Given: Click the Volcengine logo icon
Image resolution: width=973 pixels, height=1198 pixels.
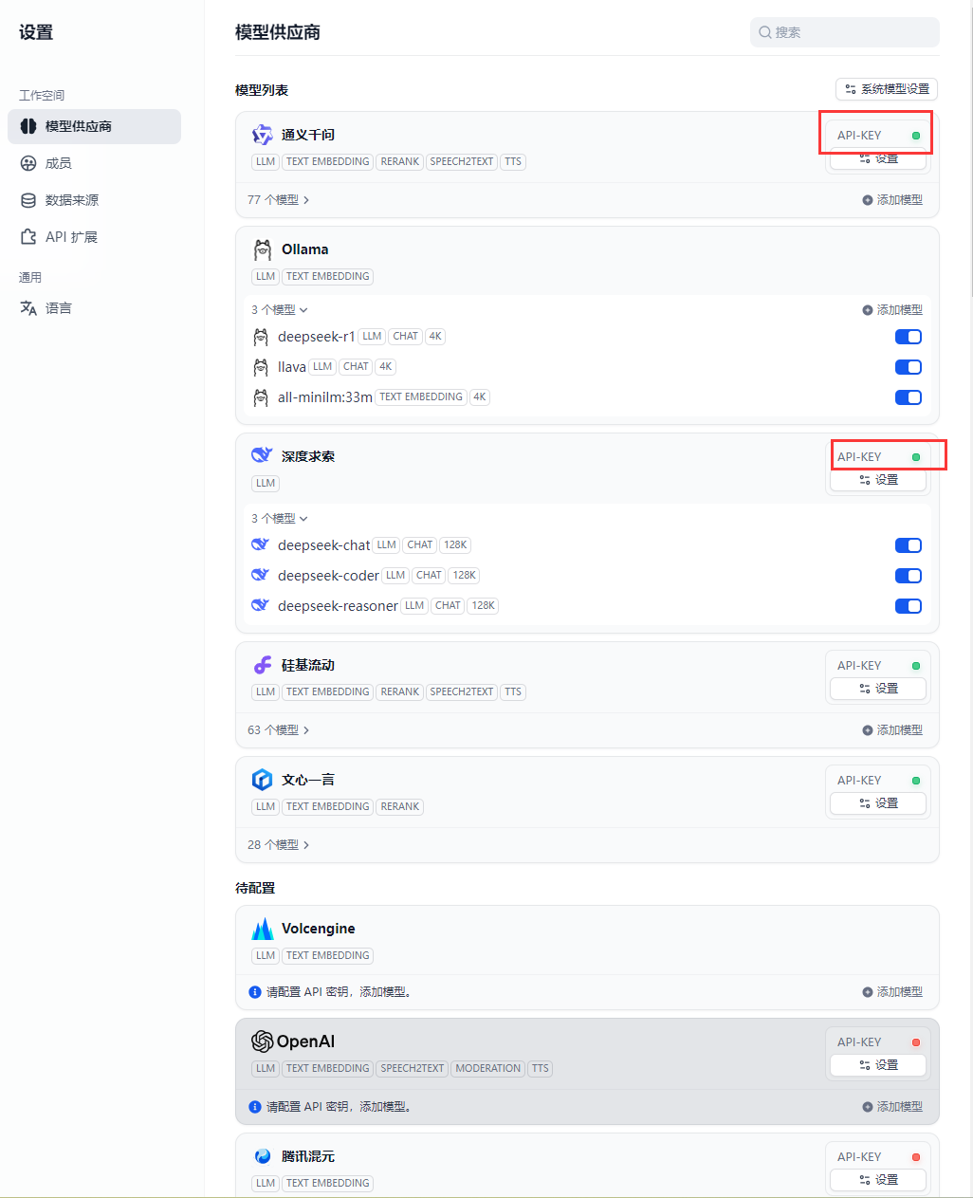Looking at the screenshot, I should (x=263, y=929).
